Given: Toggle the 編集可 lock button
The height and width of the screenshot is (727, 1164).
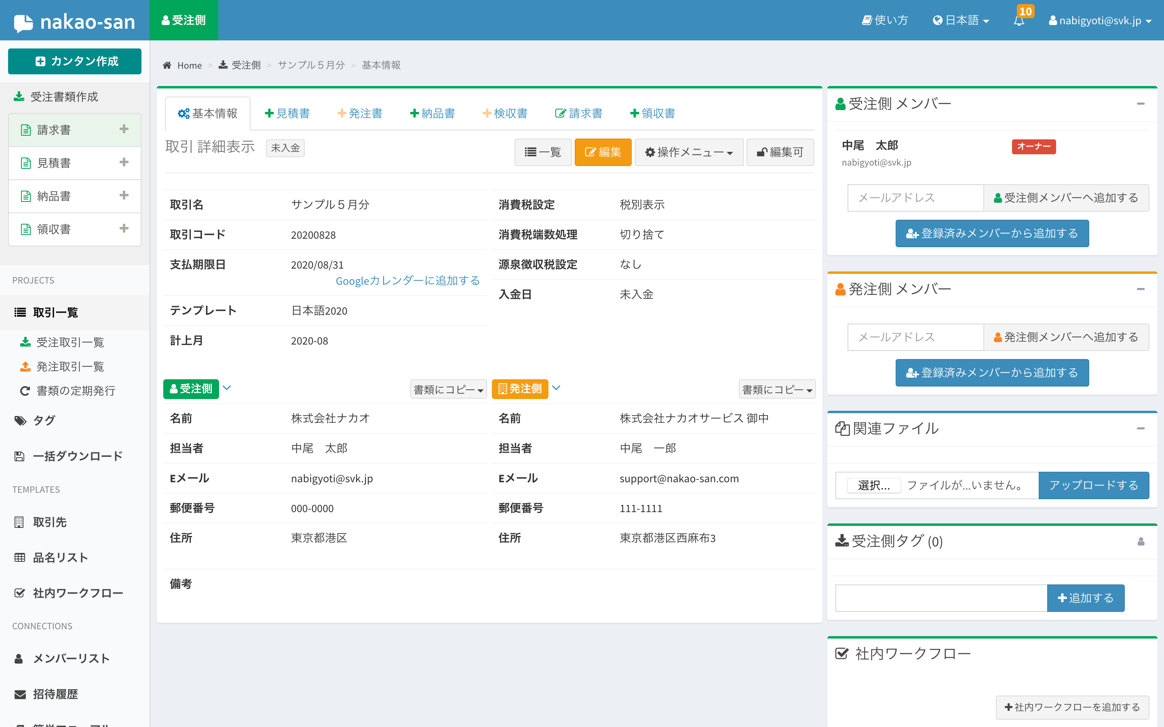Looking at the screenshot, I should point(780,152).
